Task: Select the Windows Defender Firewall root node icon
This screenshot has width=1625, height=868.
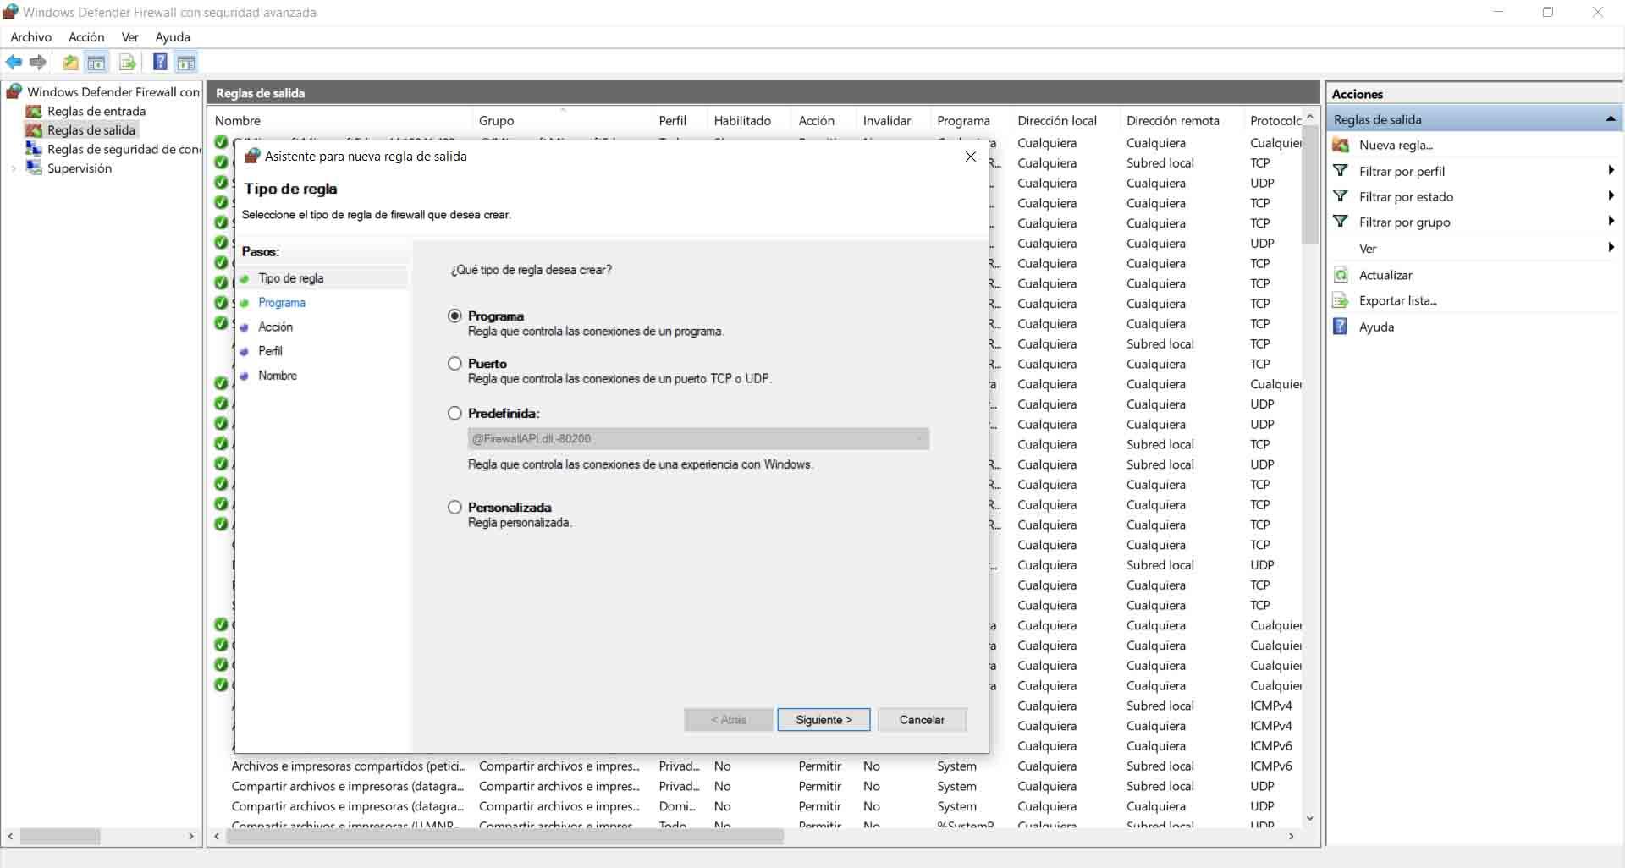Action: click(x=14, y=91)
